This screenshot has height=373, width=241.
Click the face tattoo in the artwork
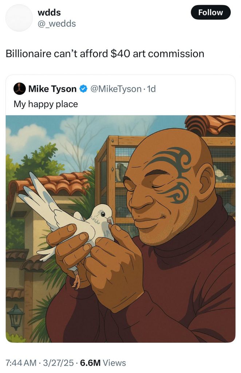pos(171,171)
